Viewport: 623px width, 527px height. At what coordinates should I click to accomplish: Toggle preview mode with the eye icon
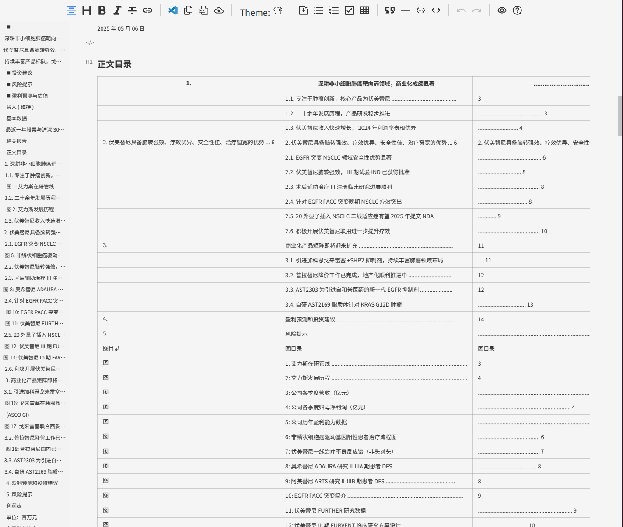pos(502,10)
